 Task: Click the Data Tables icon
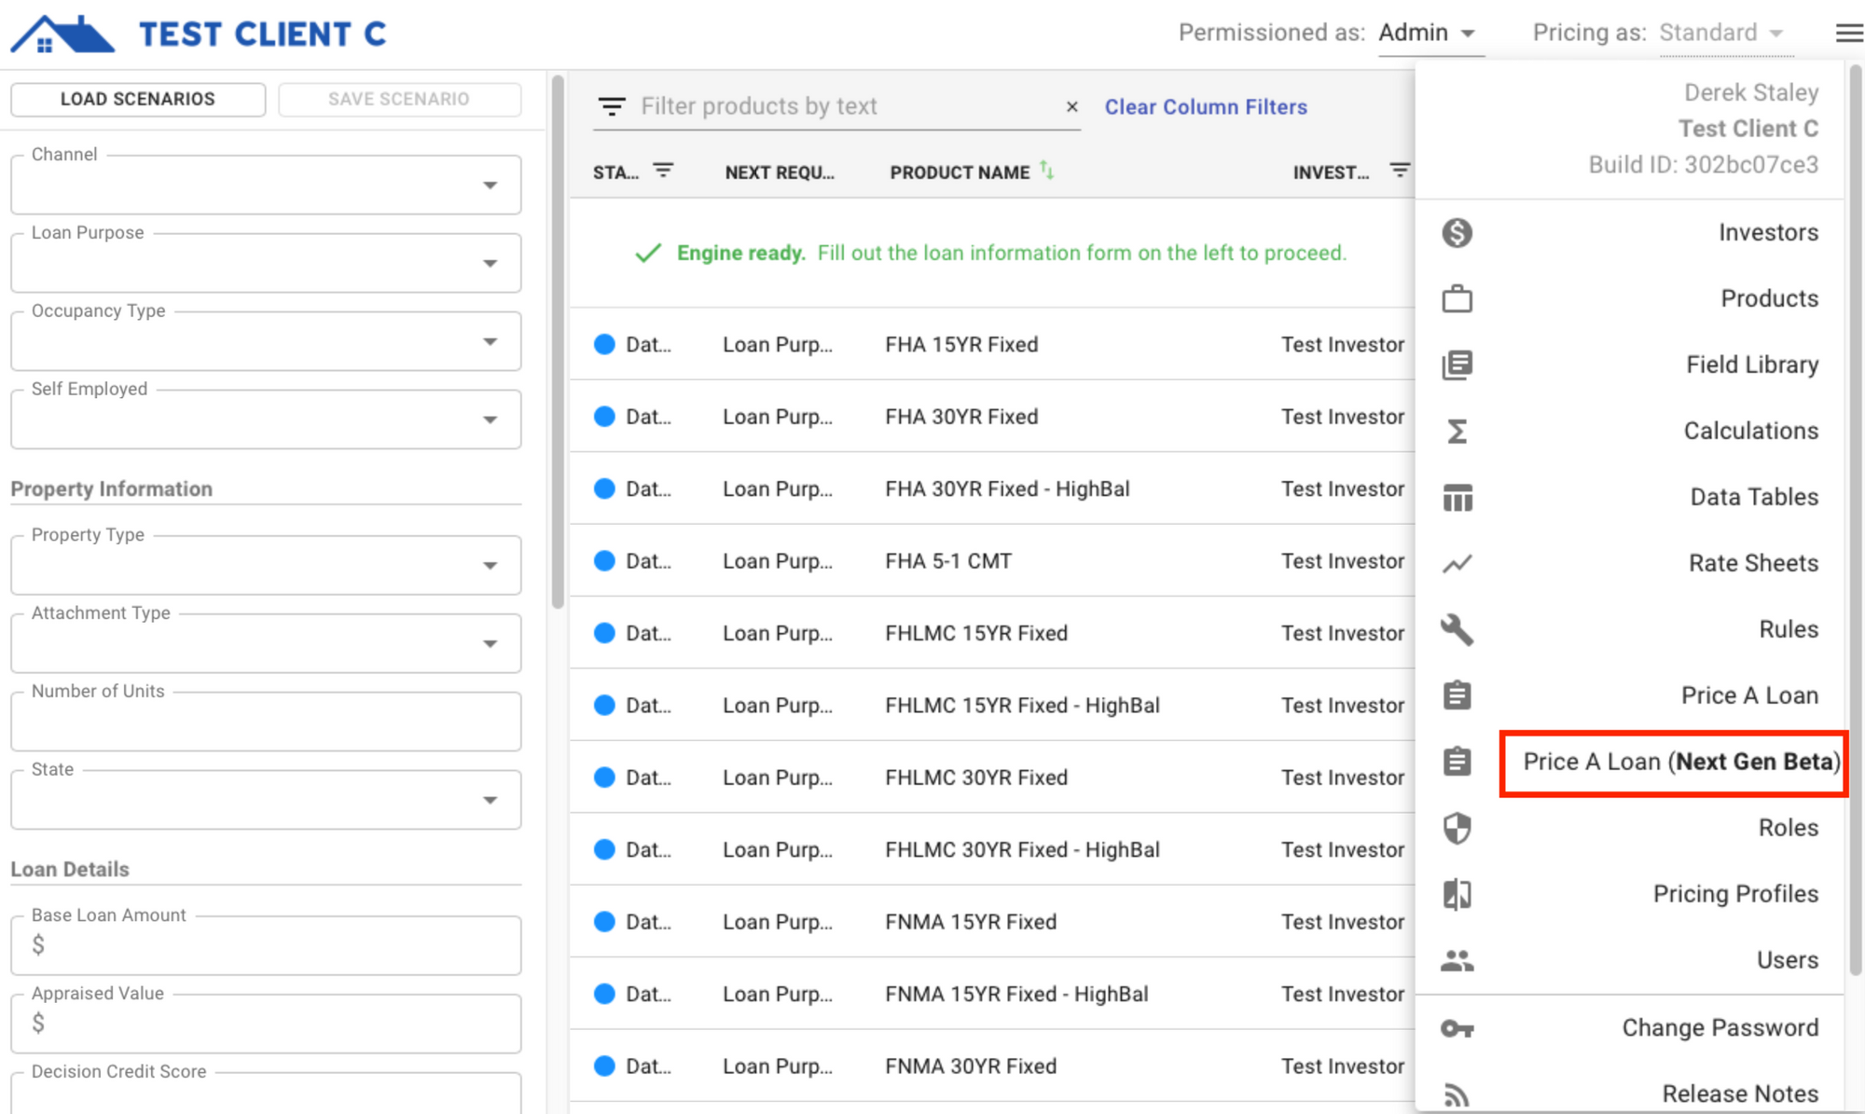point(1457,498)
